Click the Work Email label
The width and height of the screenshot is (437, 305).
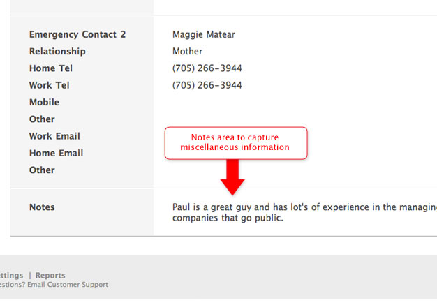coord(54,136)
